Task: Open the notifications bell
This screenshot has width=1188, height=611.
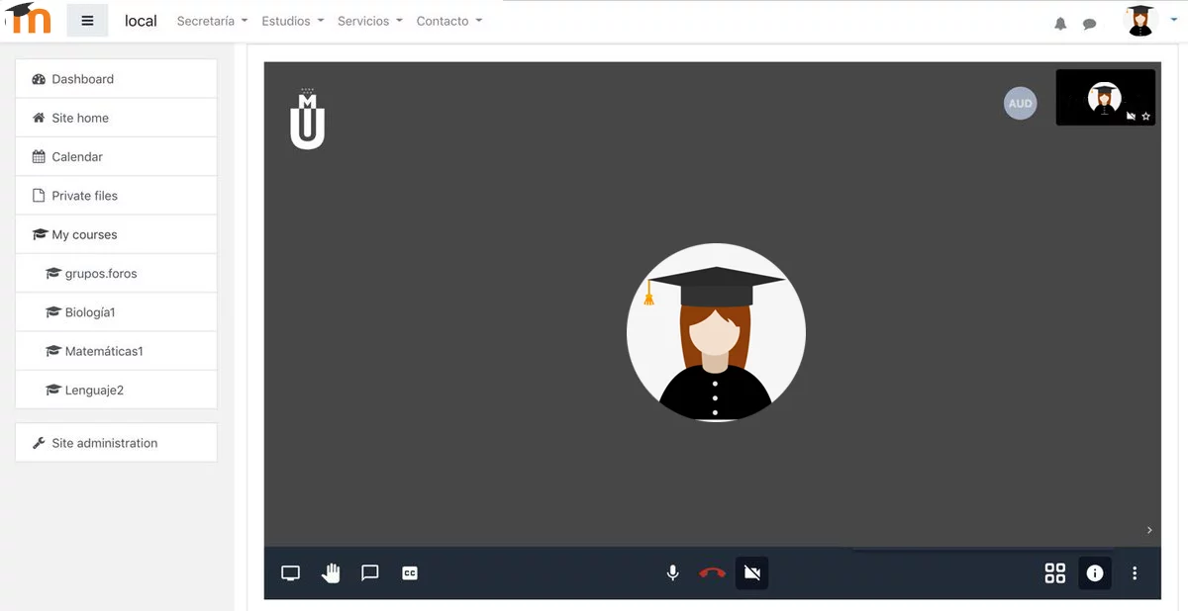Action: click(x=1060, y=24)
